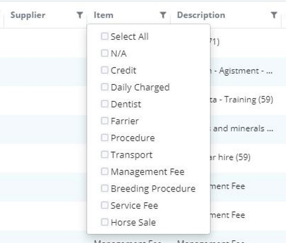Tick the Transport checkbox

(x=104, y=155)
